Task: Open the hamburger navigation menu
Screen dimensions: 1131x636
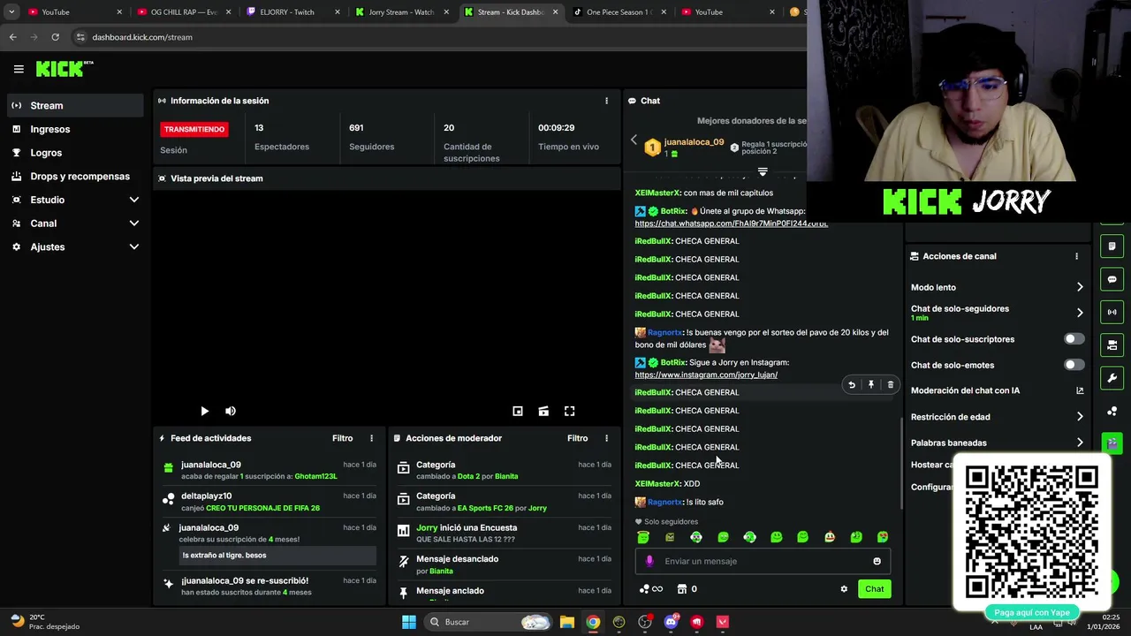Action: pos(19,69)
